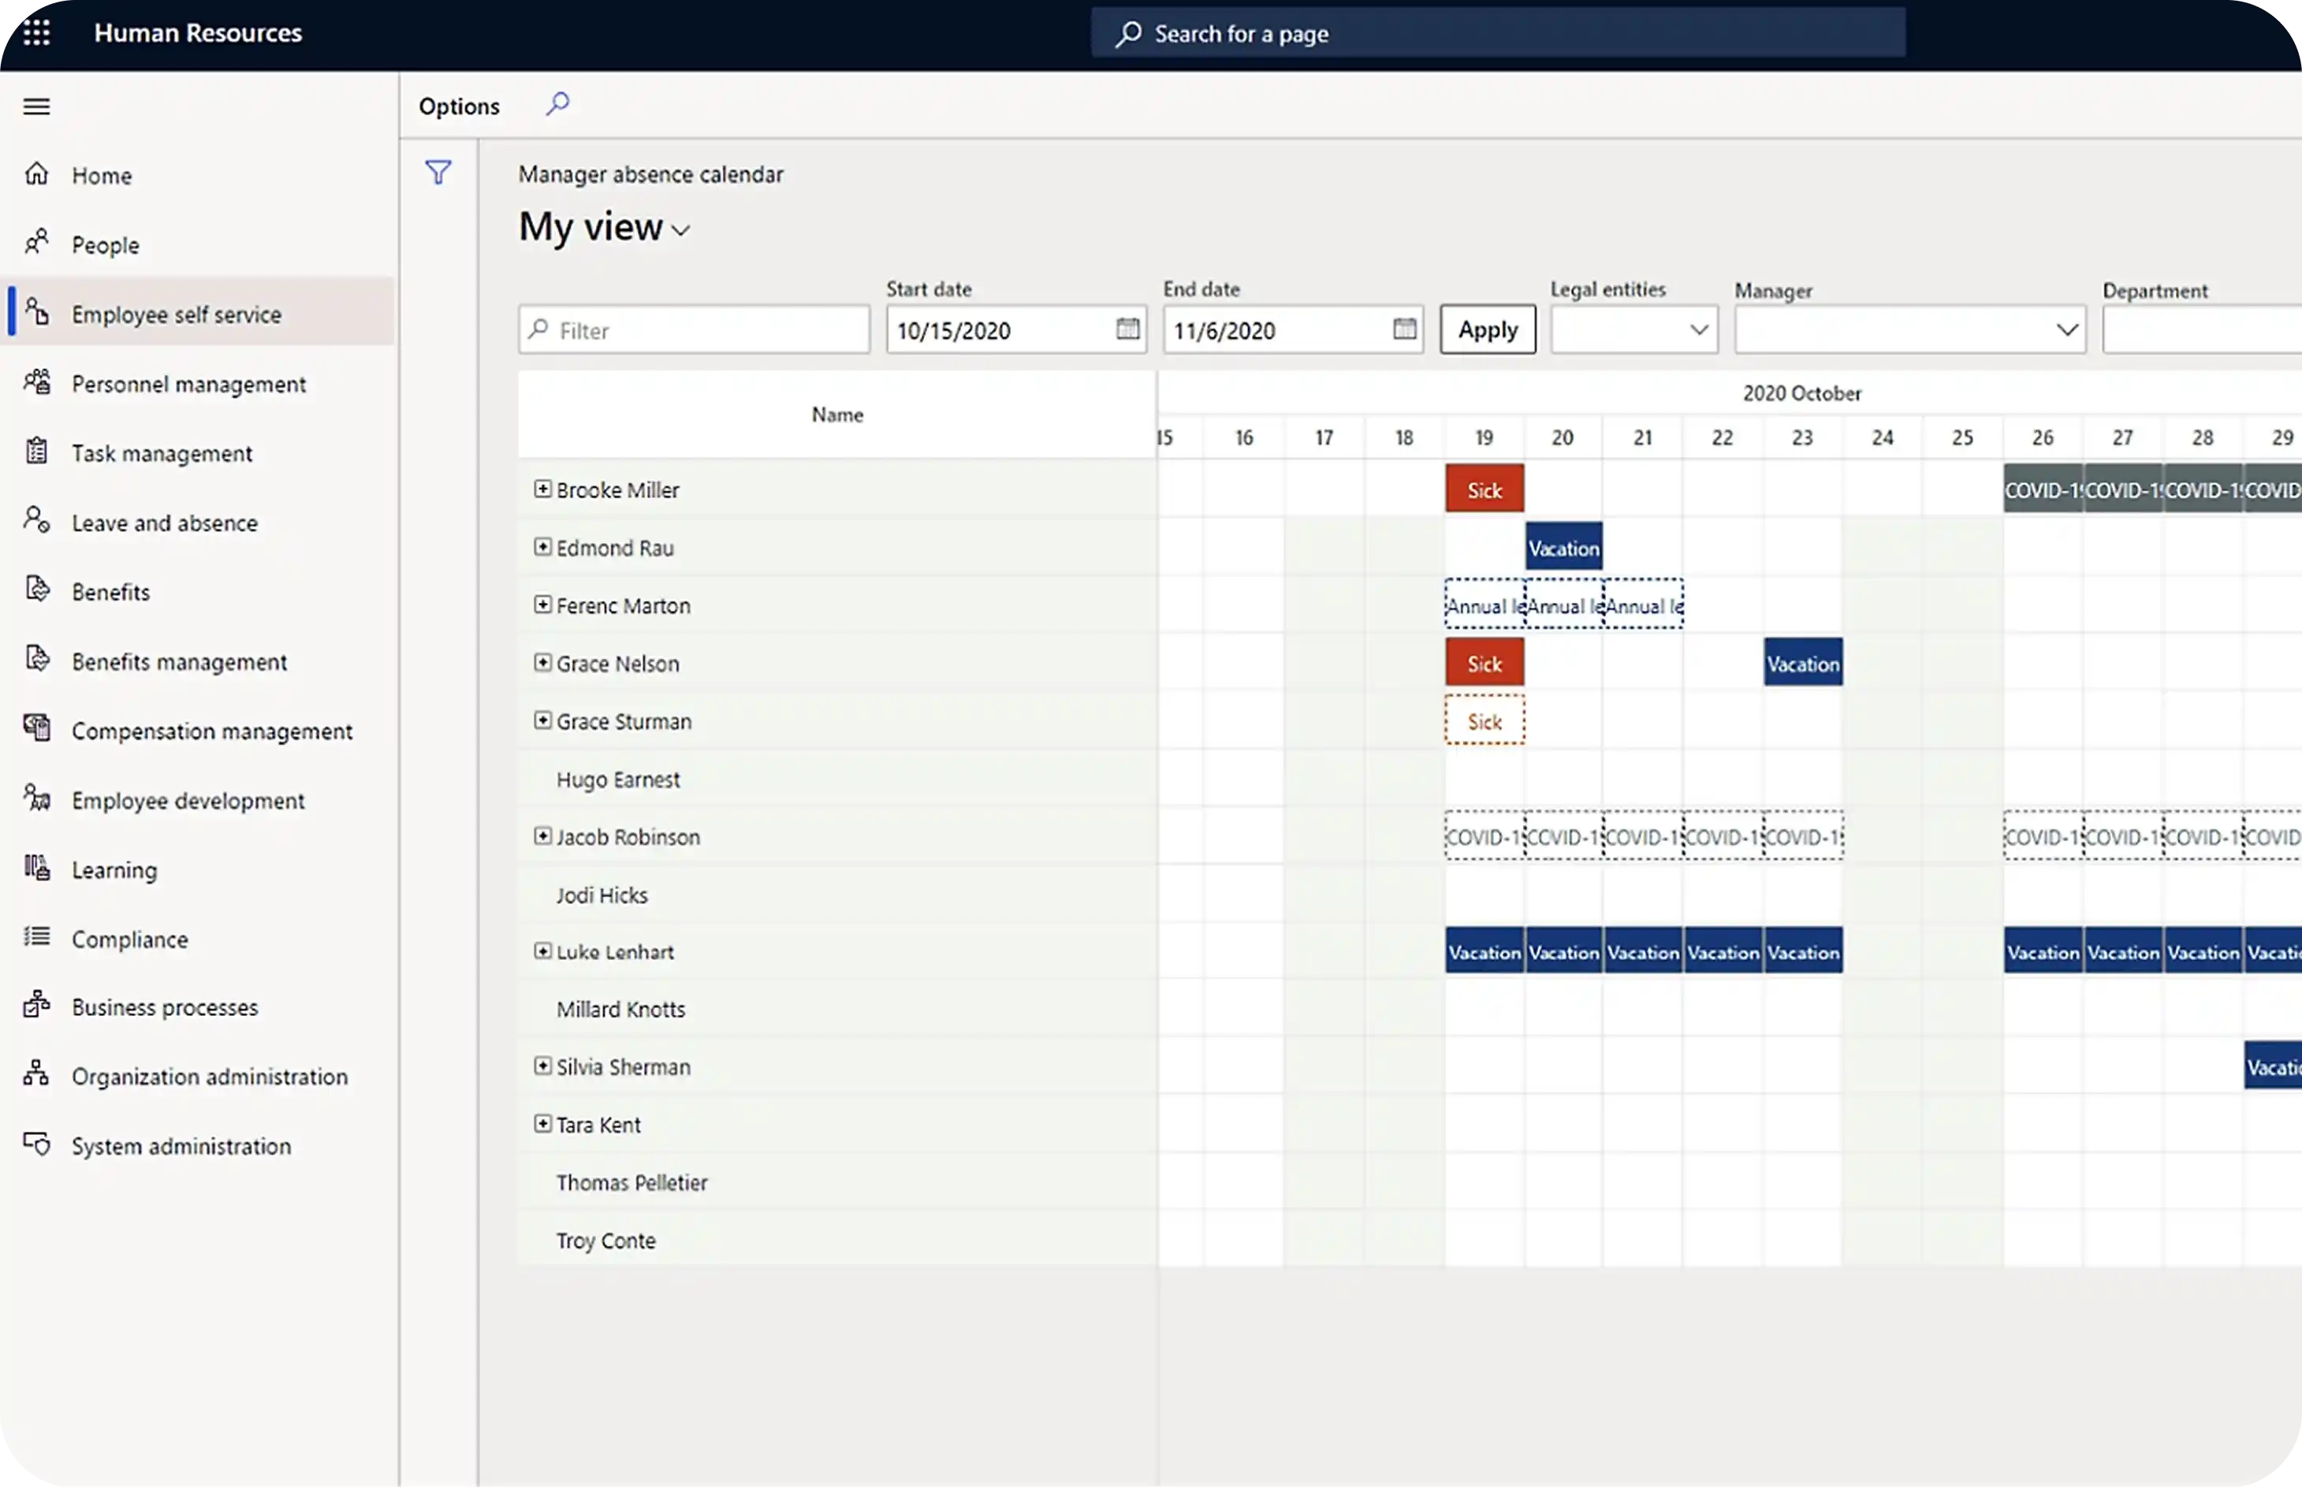This screenshot has width=2302, height=1488.
Task: Expand Brooke Miller's row
Action: coord(542,489)
